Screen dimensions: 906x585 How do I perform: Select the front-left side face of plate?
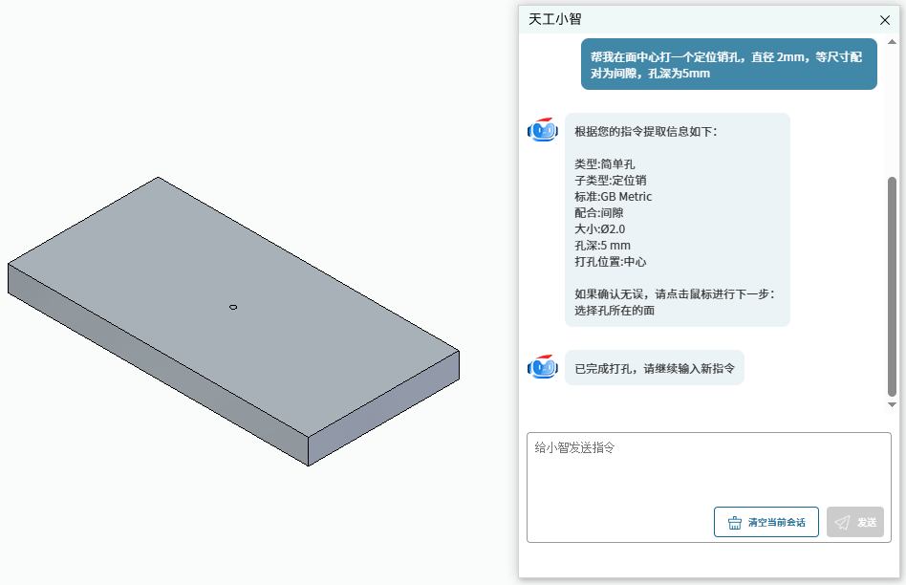(x=158, y=365)
